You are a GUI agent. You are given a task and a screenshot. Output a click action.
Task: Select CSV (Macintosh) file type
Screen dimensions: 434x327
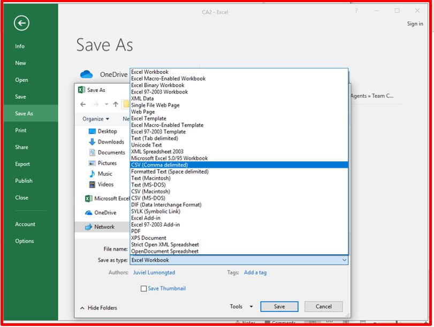point(239,191)
